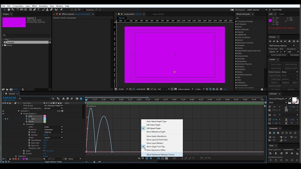This screenshot has width=301, height=169.
Task: Toggle visibility eye for Range Selector 1
Action: tap(3, 114)
